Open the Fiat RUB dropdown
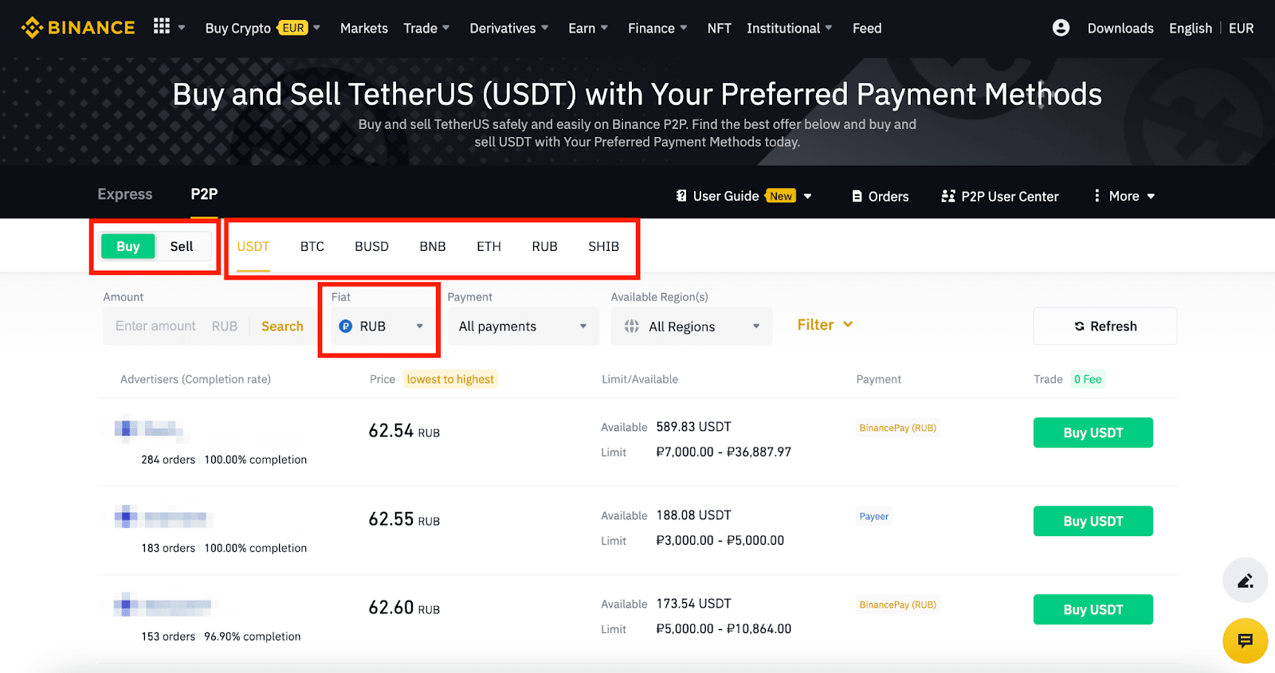Viewport: 1275px width, 673px height. 382,327
